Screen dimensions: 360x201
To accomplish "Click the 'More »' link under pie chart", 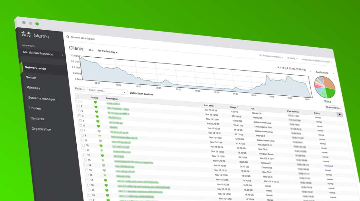I will tap(327, 101).
